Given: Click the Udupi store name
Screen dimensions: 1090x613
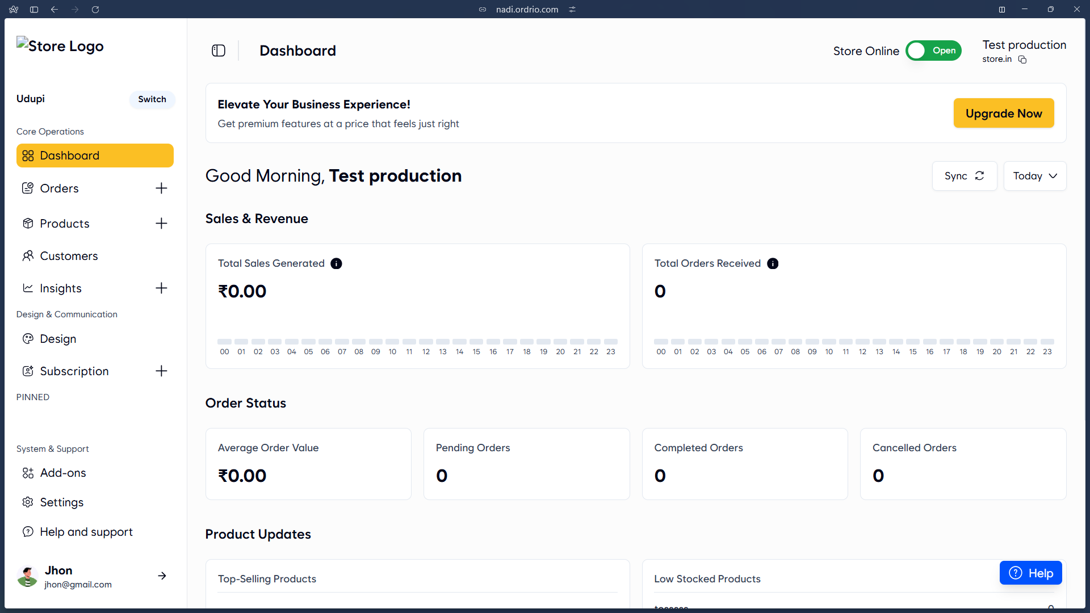Looking at the screenshot, I should 31,99.
